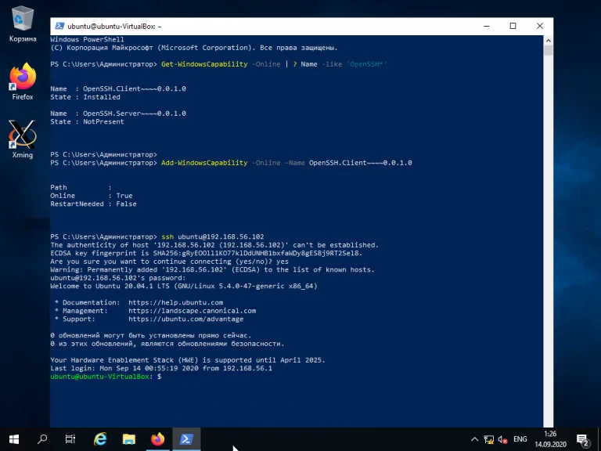Click the 'State : NotPresent' line
This screenshot has height=451, width=601.
[87, 121]
